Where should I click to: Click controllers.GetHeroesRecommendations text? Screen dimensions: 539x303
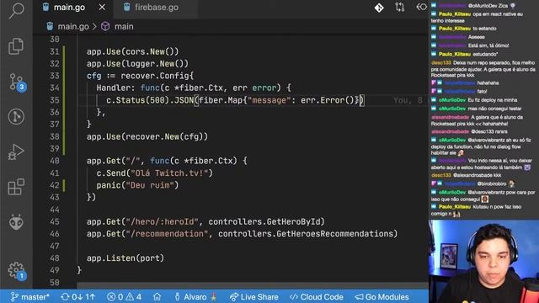click(x=305, y=234)
